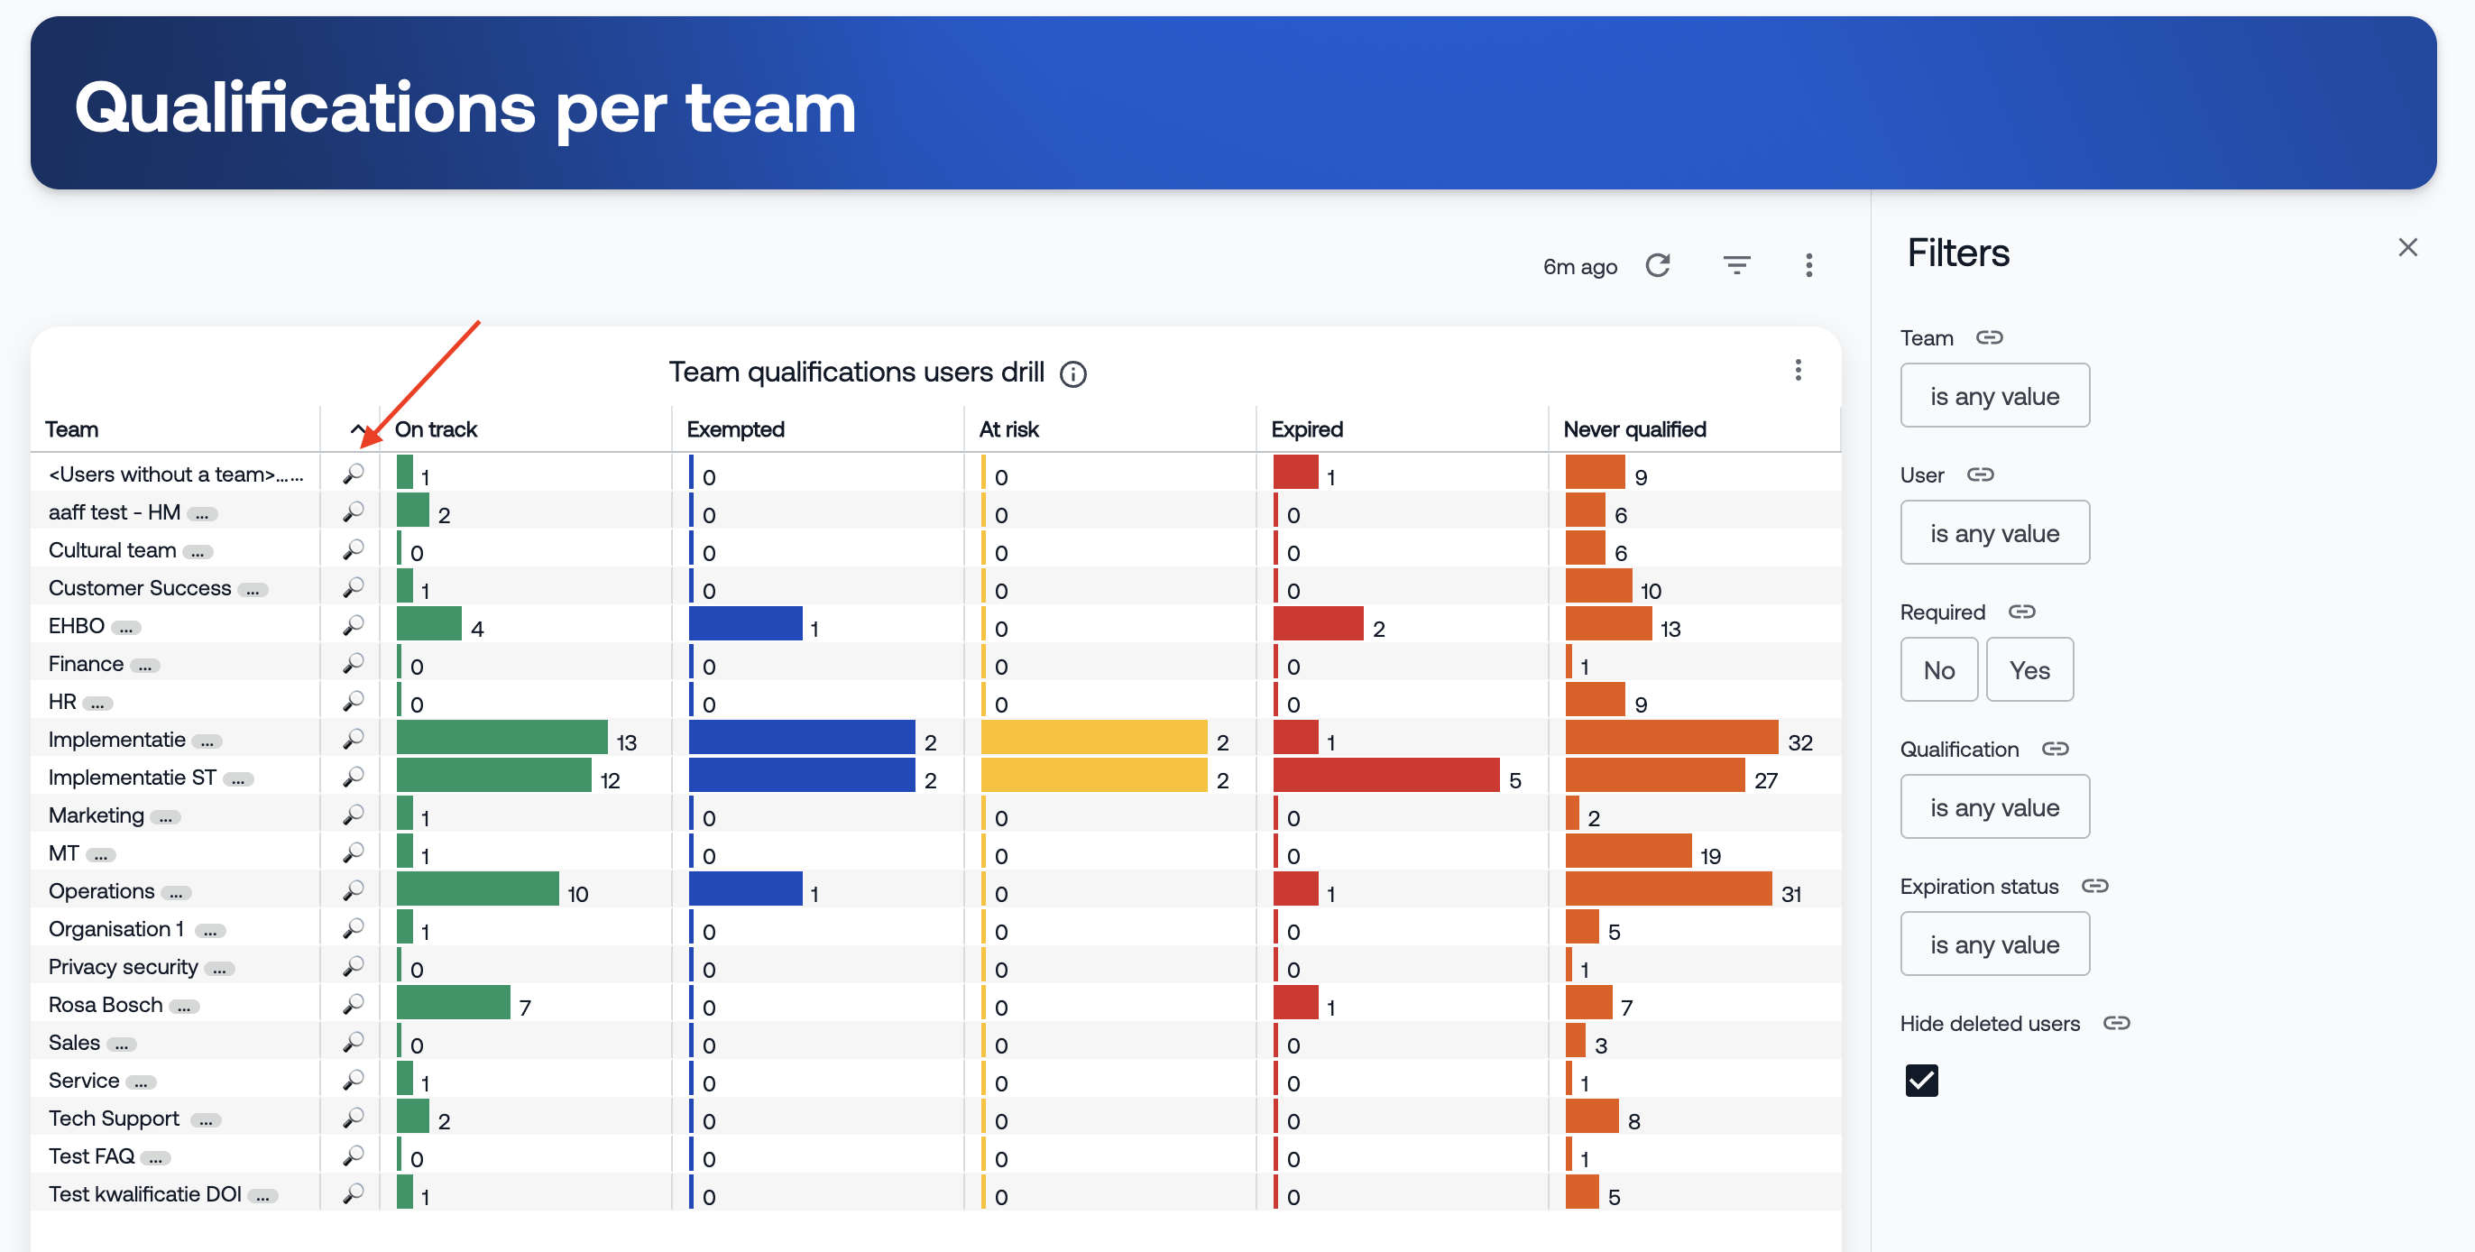2475x1252 pixels.
Task: Click the Rosa Bosch team name
Action: tap(106, 1004)
